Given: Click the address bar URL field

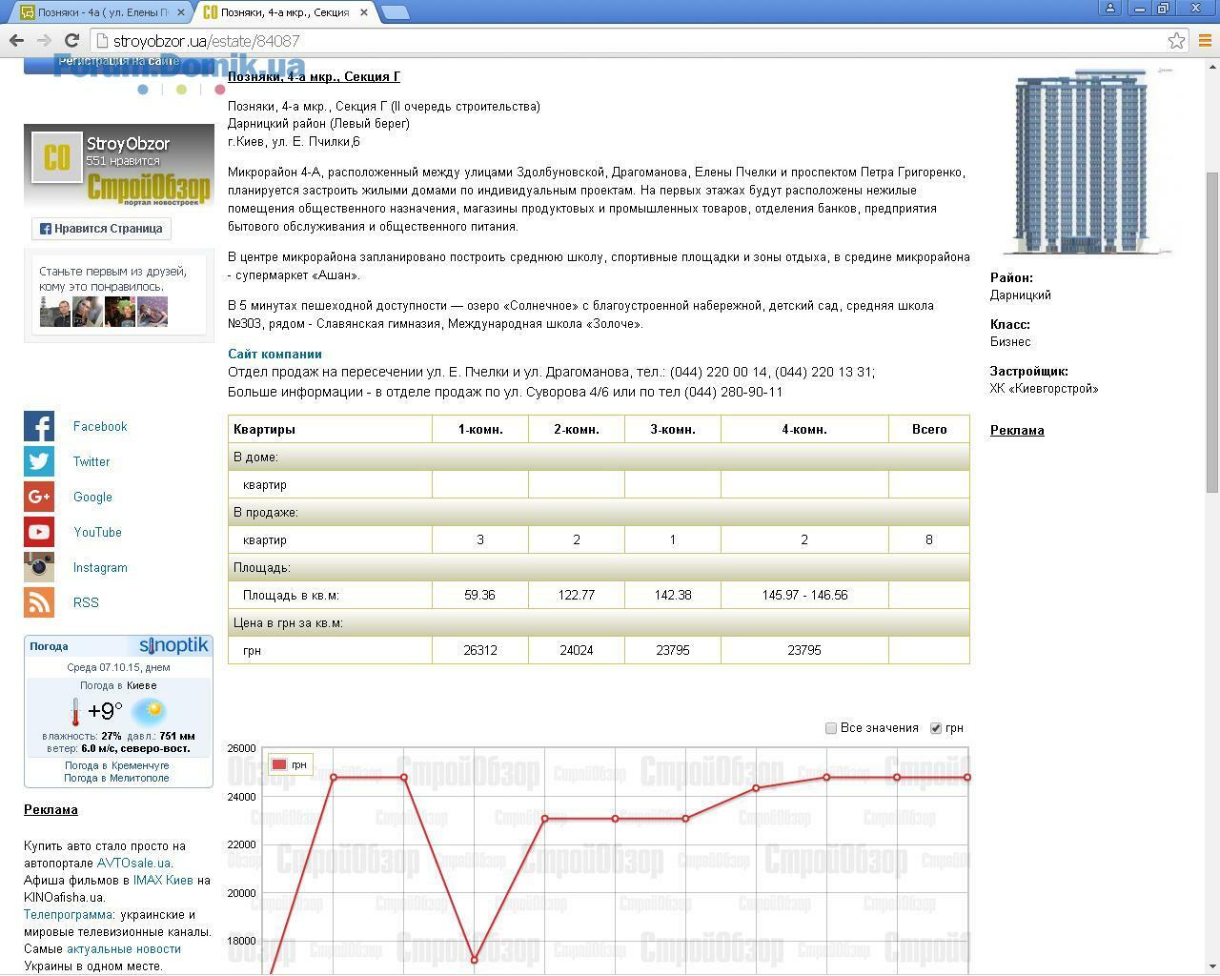Looking at the screenshot, I should (629, 41).
